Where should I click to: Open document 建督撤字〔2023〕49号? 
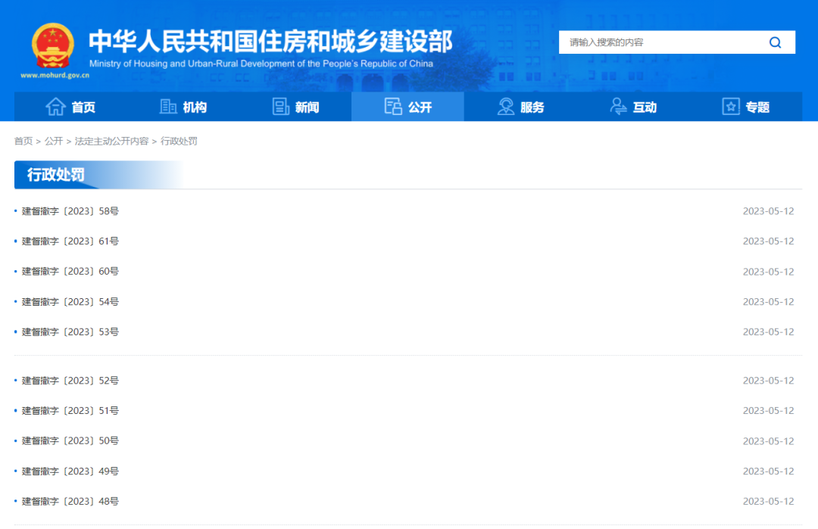pos(70,471)
